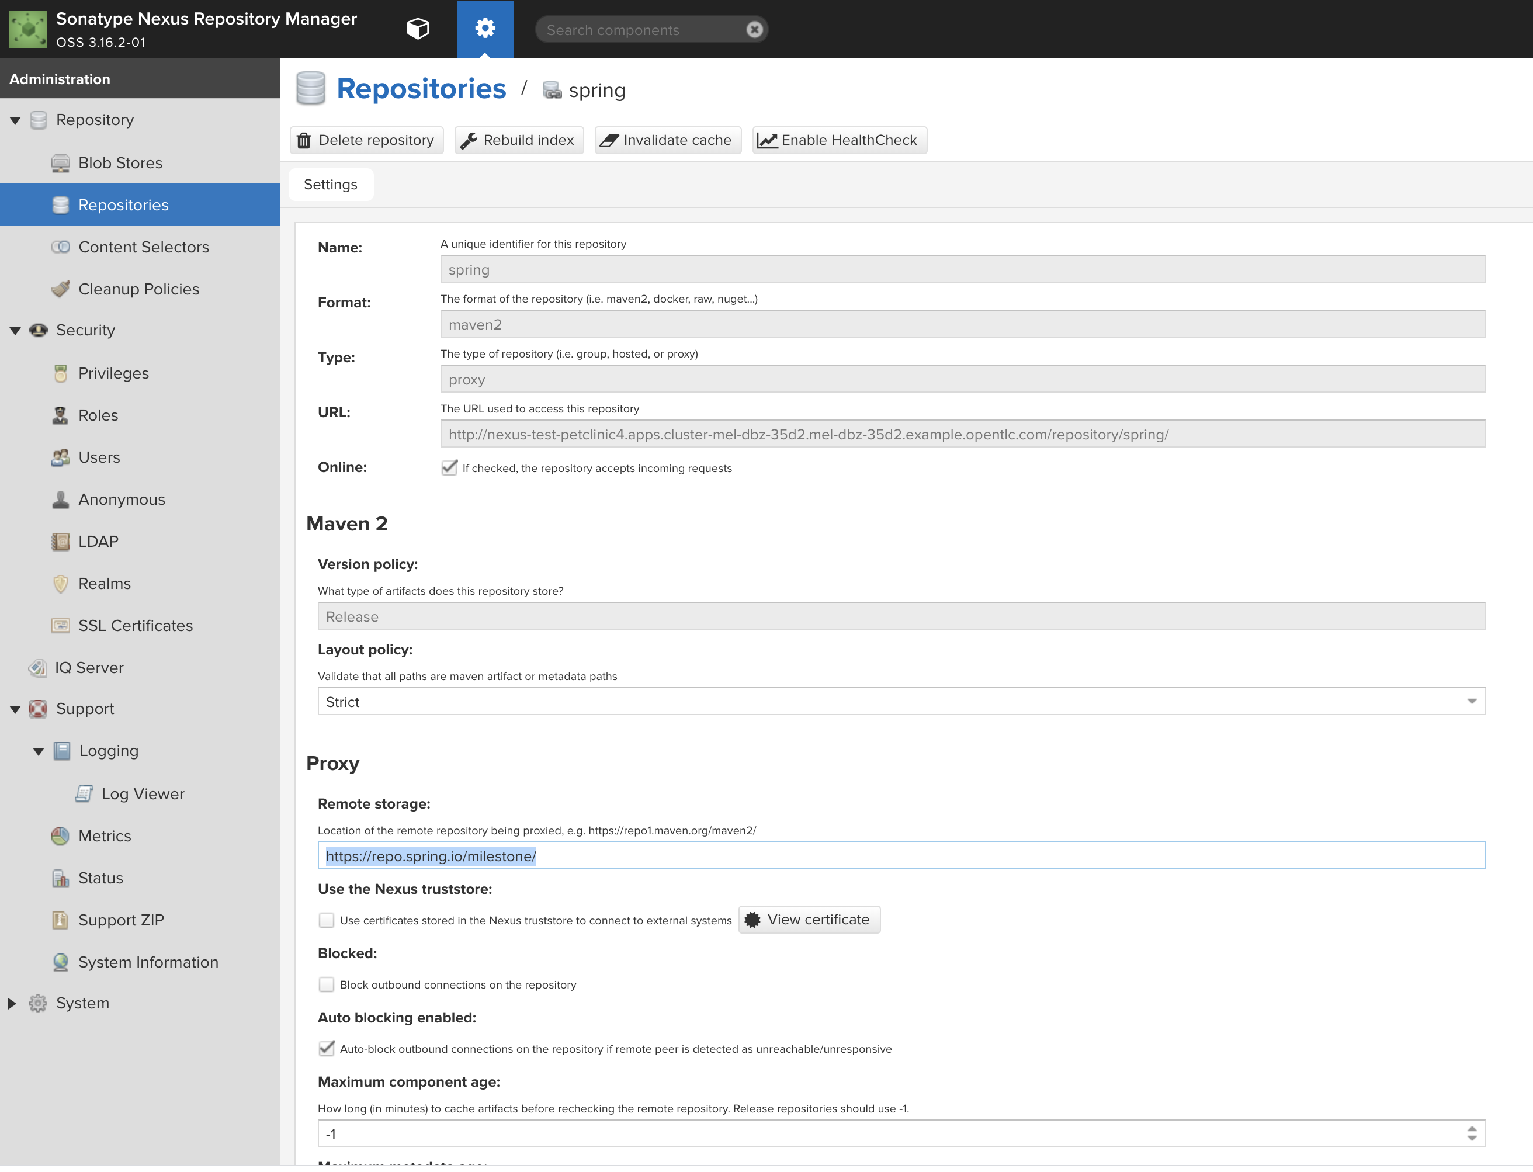This screenshot has width=1533, height=1172.
Task: Open the Repositories sidebar item
Action: (123, 205)
